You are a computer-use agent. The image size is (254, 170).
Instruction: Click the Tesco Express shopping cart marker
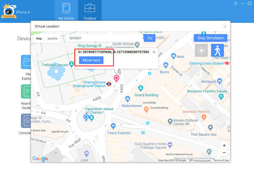tap(113, 126)
